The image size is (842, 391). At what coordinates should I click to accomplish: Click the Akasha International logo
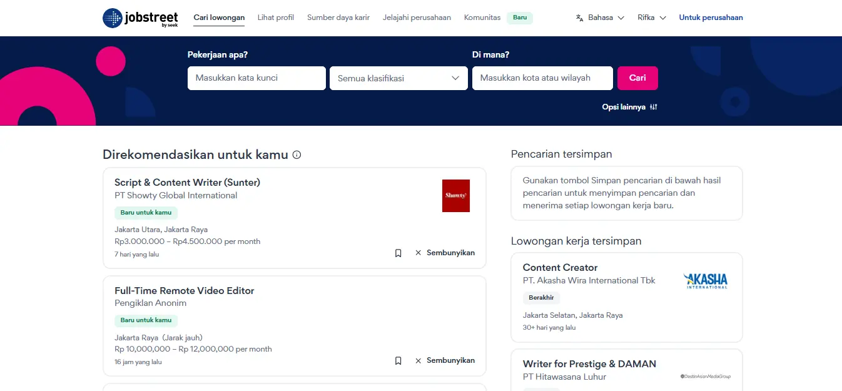pos(706,280)
